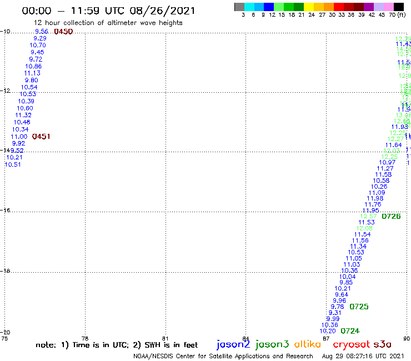Click the 'jason2' satellite legend label
Screen dimensions: 411x361
pyautogui.click(x=233, y=344)
